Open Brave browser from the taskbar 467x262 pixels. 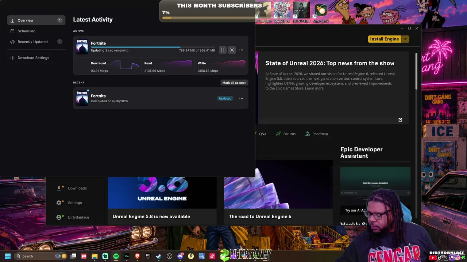[138, 256]
